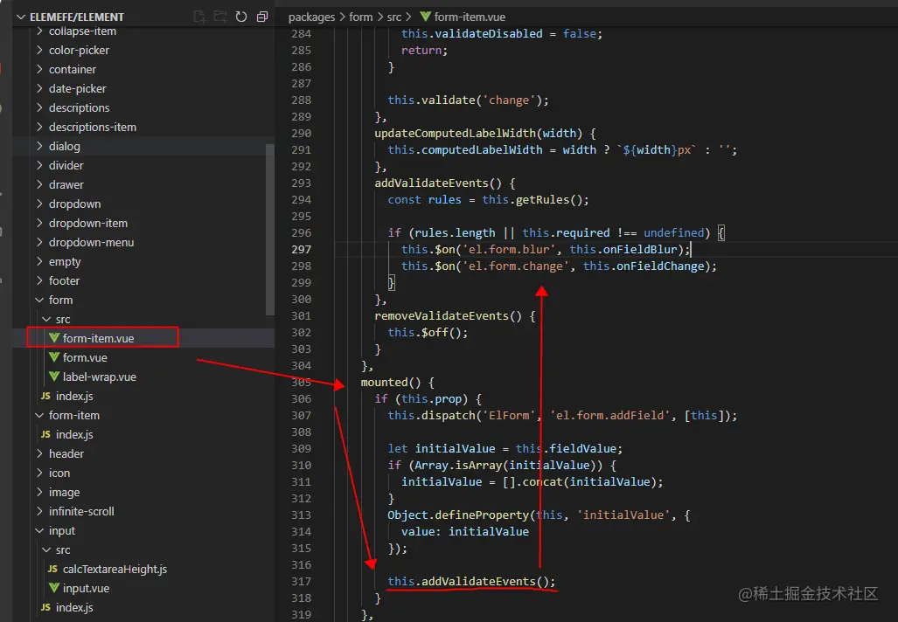Click 'this.addValidateEvents();' on line 317
The image size is (898, 622).
[x=471, y=581]
